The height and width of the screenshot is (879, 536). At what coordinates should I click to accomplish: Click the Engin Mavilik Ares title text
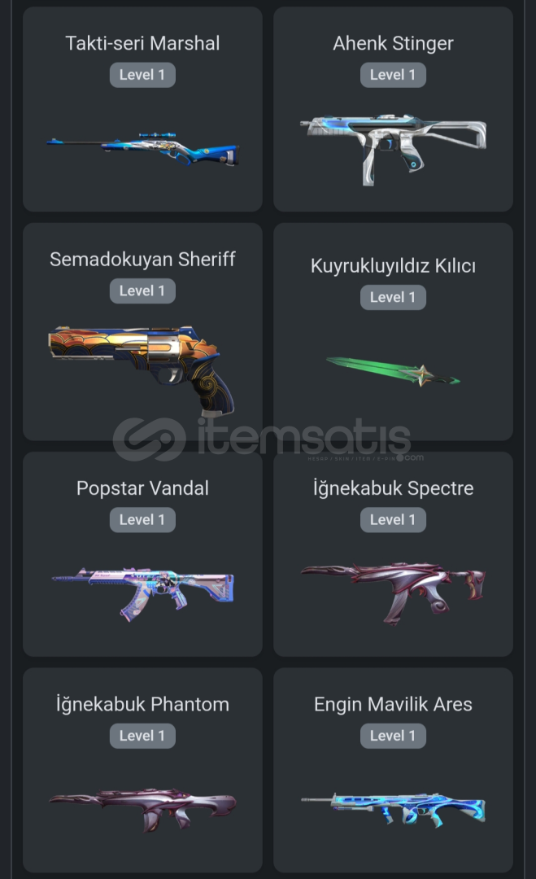(x=393, y=704)
